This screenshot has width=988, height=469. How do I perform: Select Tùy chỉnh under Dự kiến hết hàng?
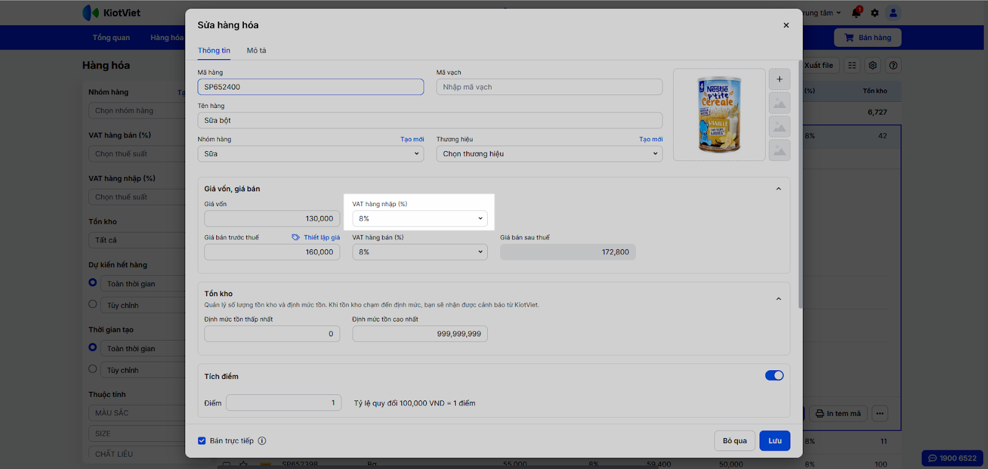click(93, 304)
